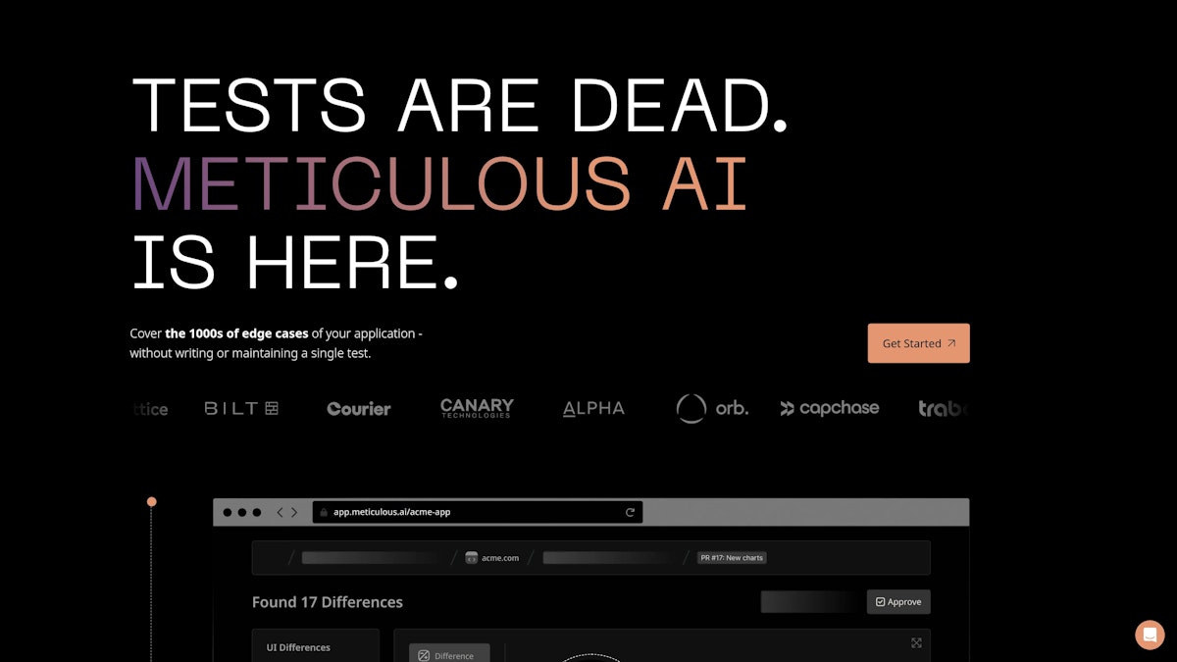
Task: Click the Get Started button
Action: tap(918, 343)
